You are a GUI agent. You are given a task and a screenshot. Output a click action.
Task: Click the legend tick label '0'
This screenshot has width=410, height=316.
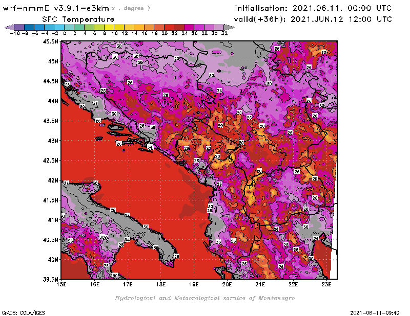click(x=65, y=34)
